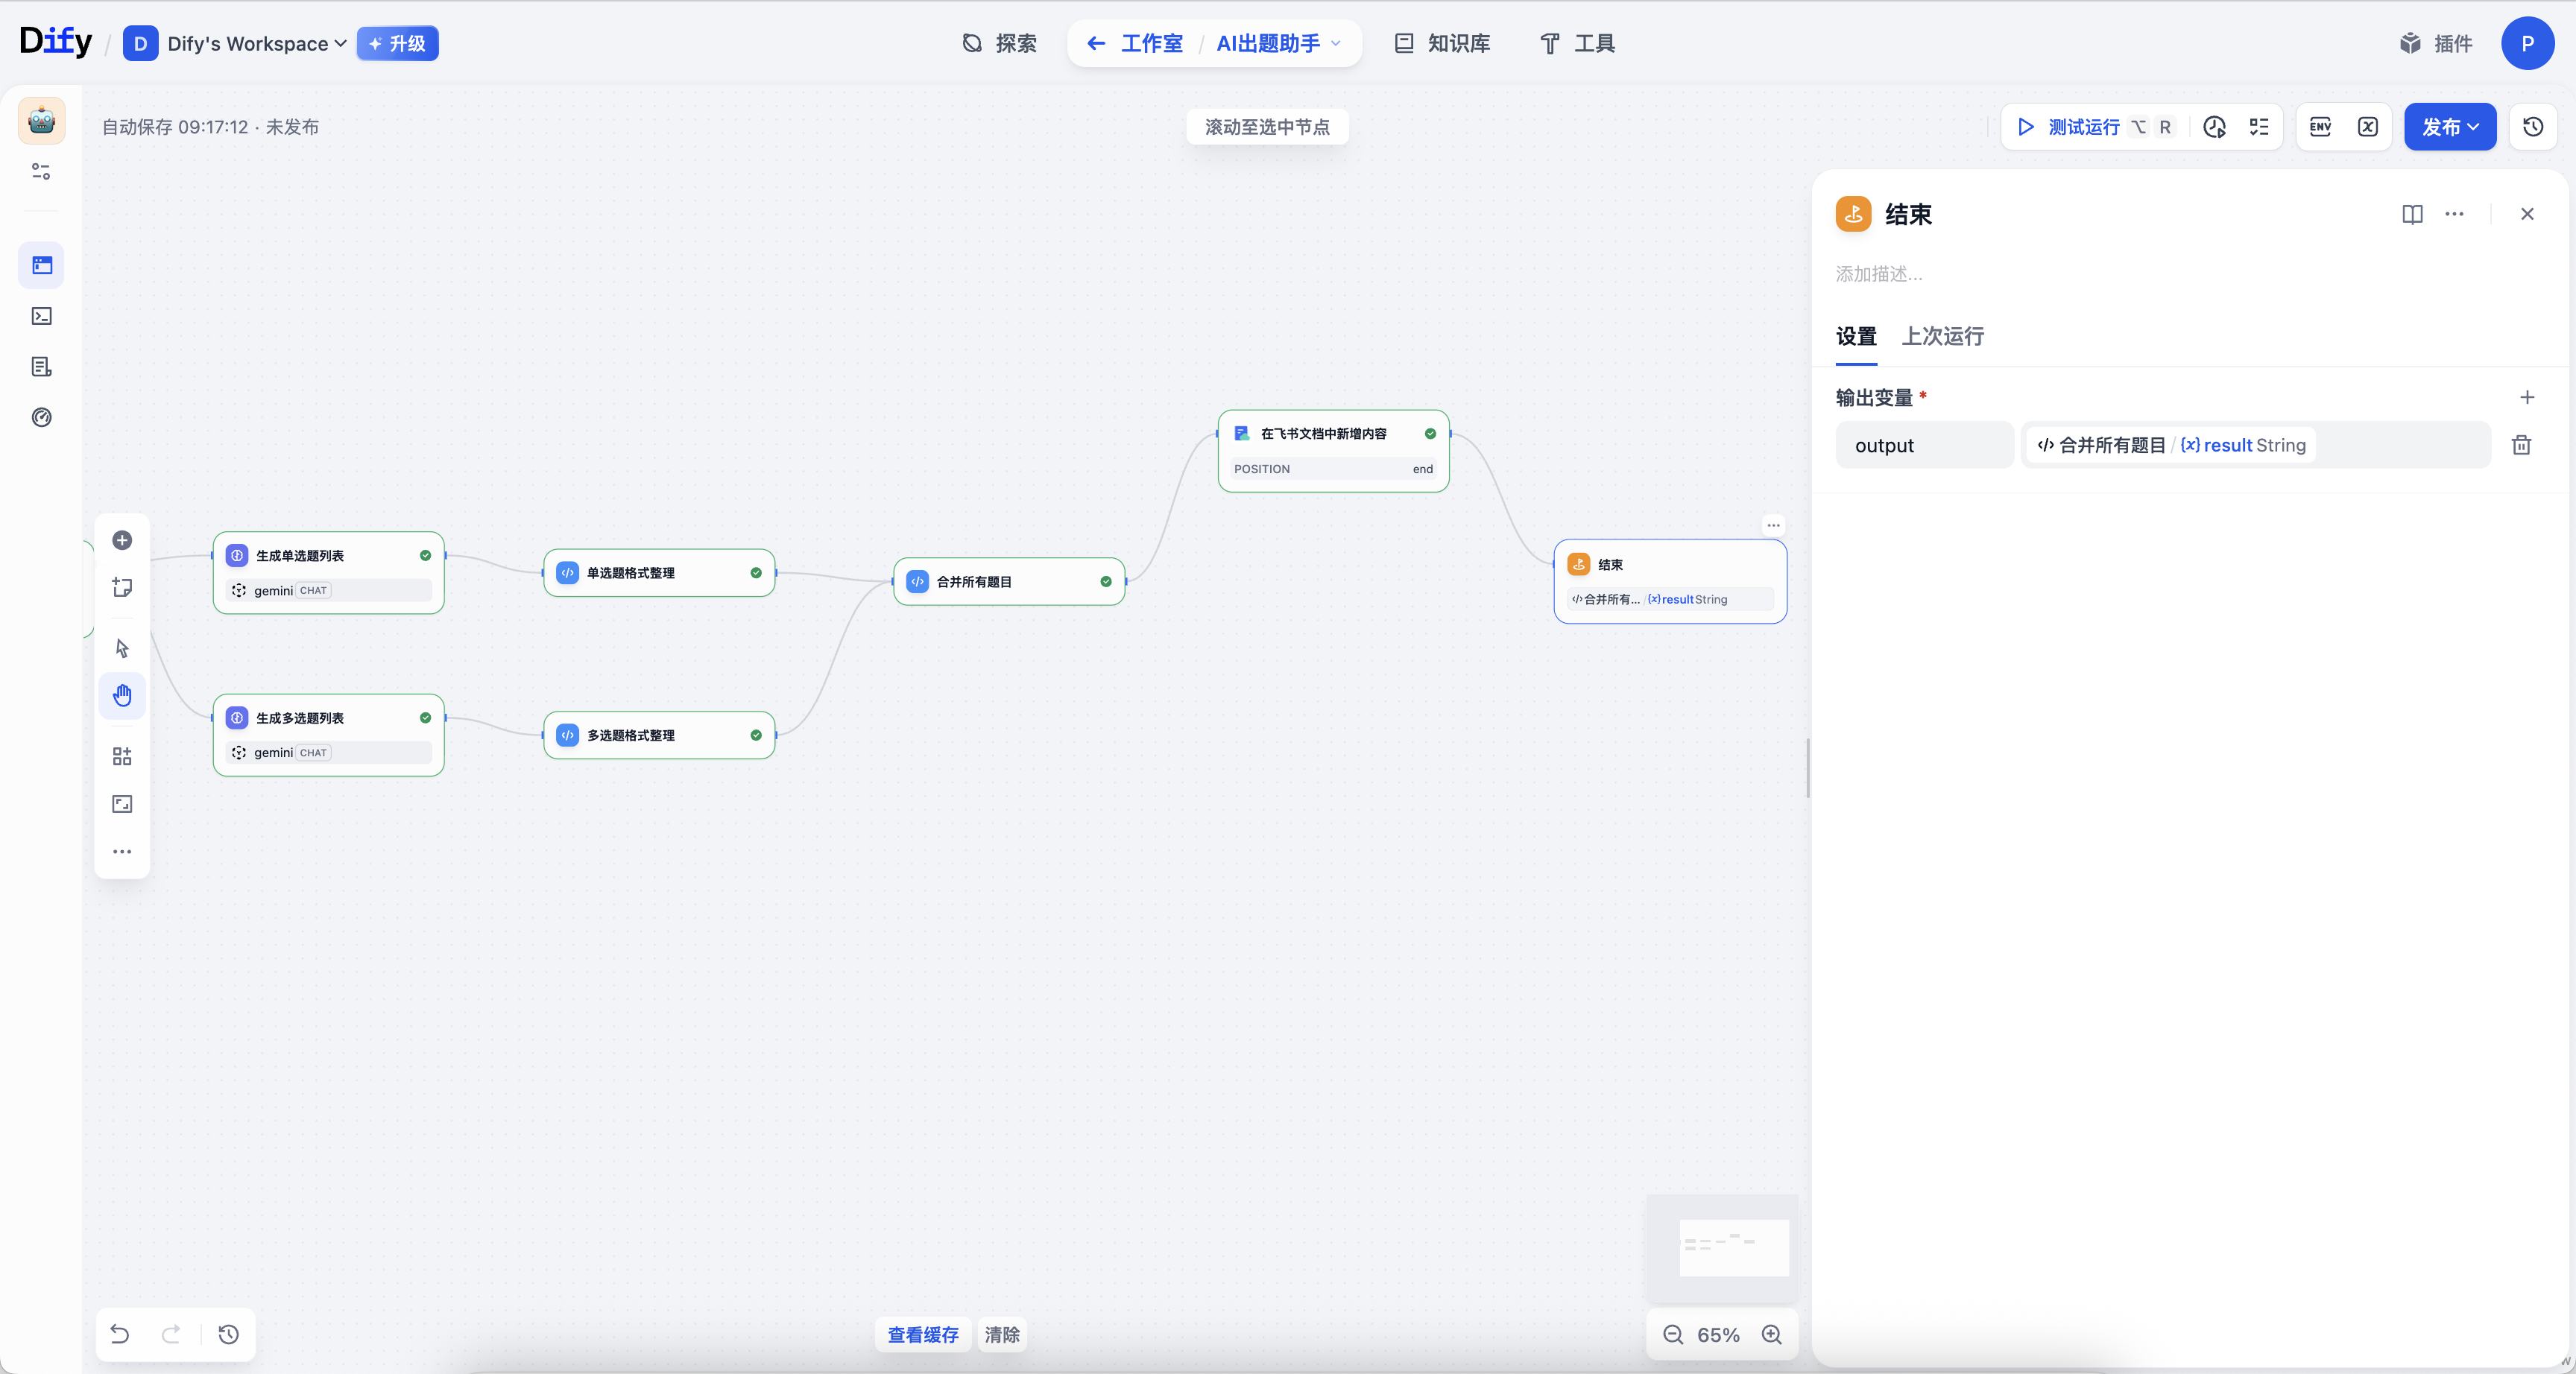Expand the 发布 publish dropdown
The height and width of the screenshot is (1374, 2576).
[x=2449, y=127]
